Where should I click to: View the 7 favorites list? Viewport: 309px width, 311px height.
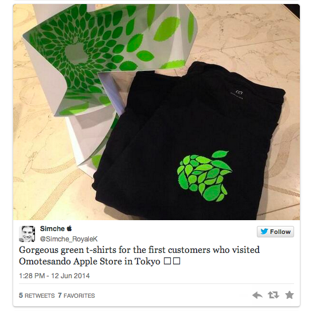pos(76,295)
